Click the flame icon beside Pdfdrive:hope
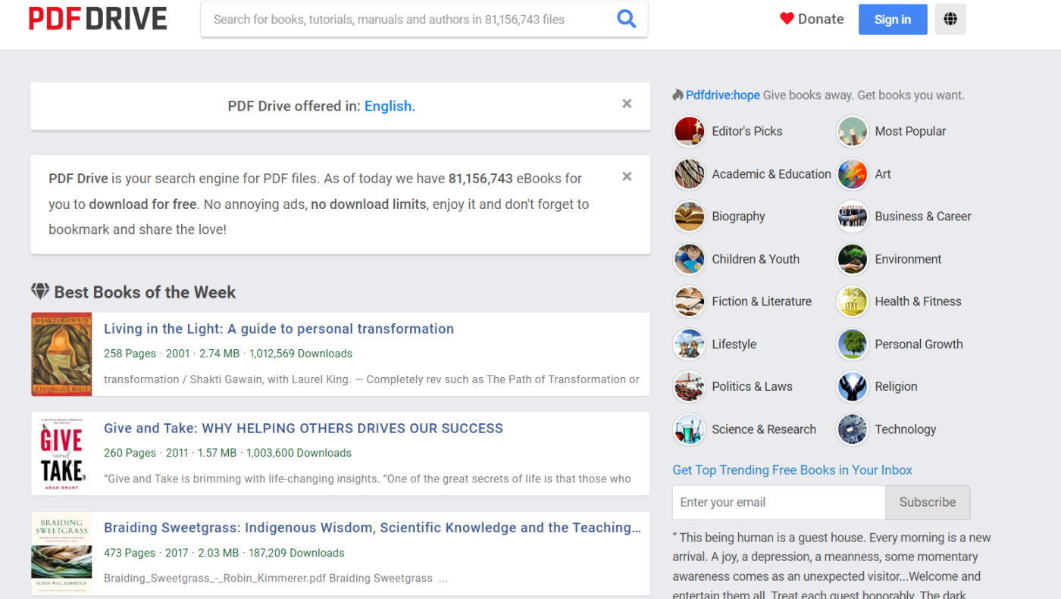Screen dimensions: 1061x599 click(678, 95)
